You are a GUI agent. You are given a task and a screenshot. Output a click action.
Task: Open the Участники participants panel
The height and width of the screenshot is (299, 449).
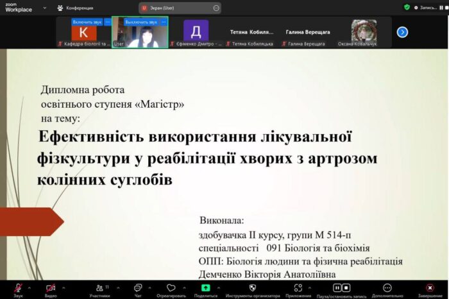(99, 288)
